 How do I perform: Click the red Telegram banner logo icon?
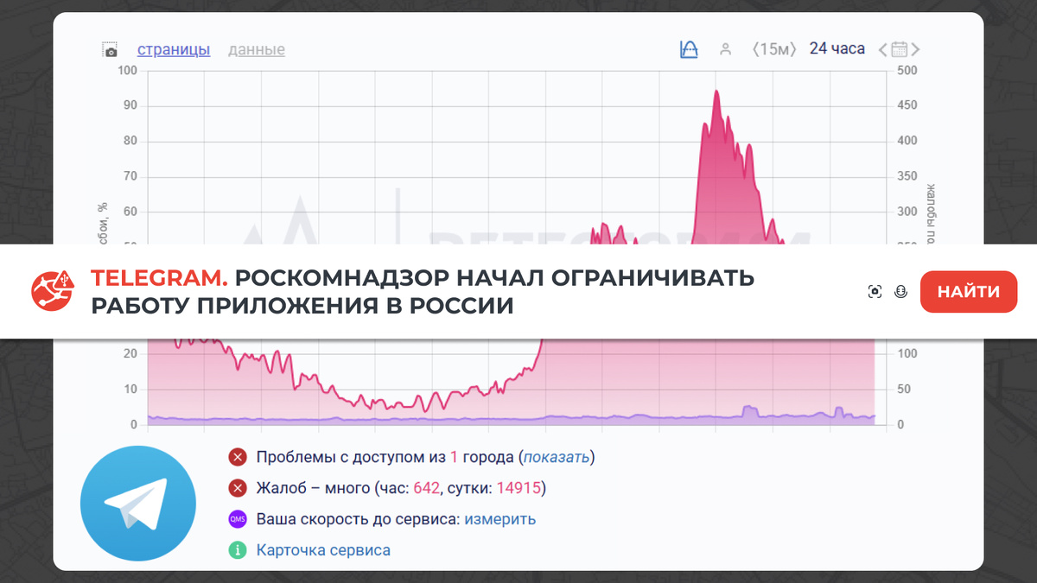(51, 291)
